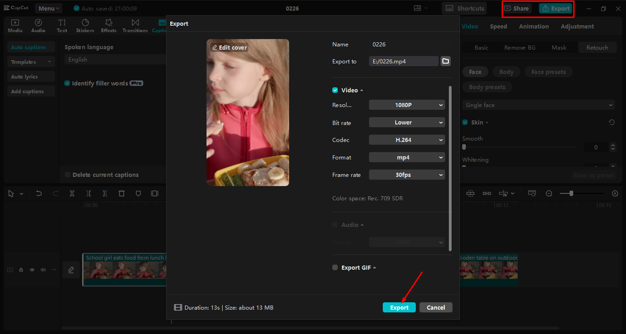
Task: Open the Menu in the top bar
Action: [48, 8]
